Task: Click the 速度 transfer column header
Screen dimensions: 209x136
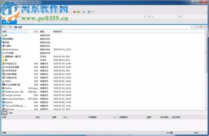Action: pyautogui.click(x=149, y=117)
